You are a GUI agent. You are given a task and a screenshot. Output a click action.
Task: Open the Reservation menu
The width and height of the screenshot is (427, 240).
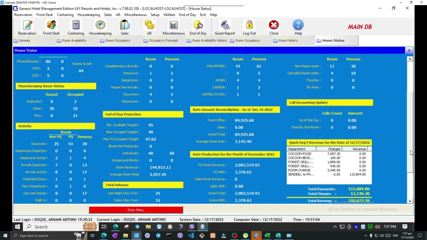(x=23, y=15)
